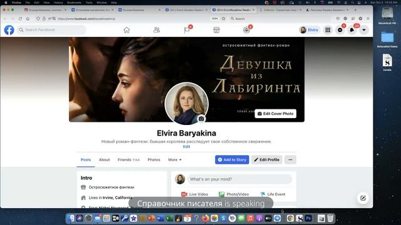Switch to the Instagram browser tab
The width and height of the screenshot is (401, 225).
click(x=45, y=10)
